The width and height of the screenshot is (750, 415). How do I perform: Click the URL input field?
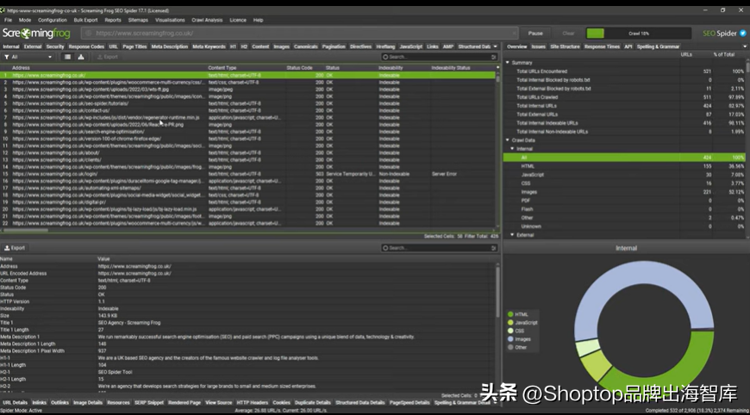(x=299, y=34)
